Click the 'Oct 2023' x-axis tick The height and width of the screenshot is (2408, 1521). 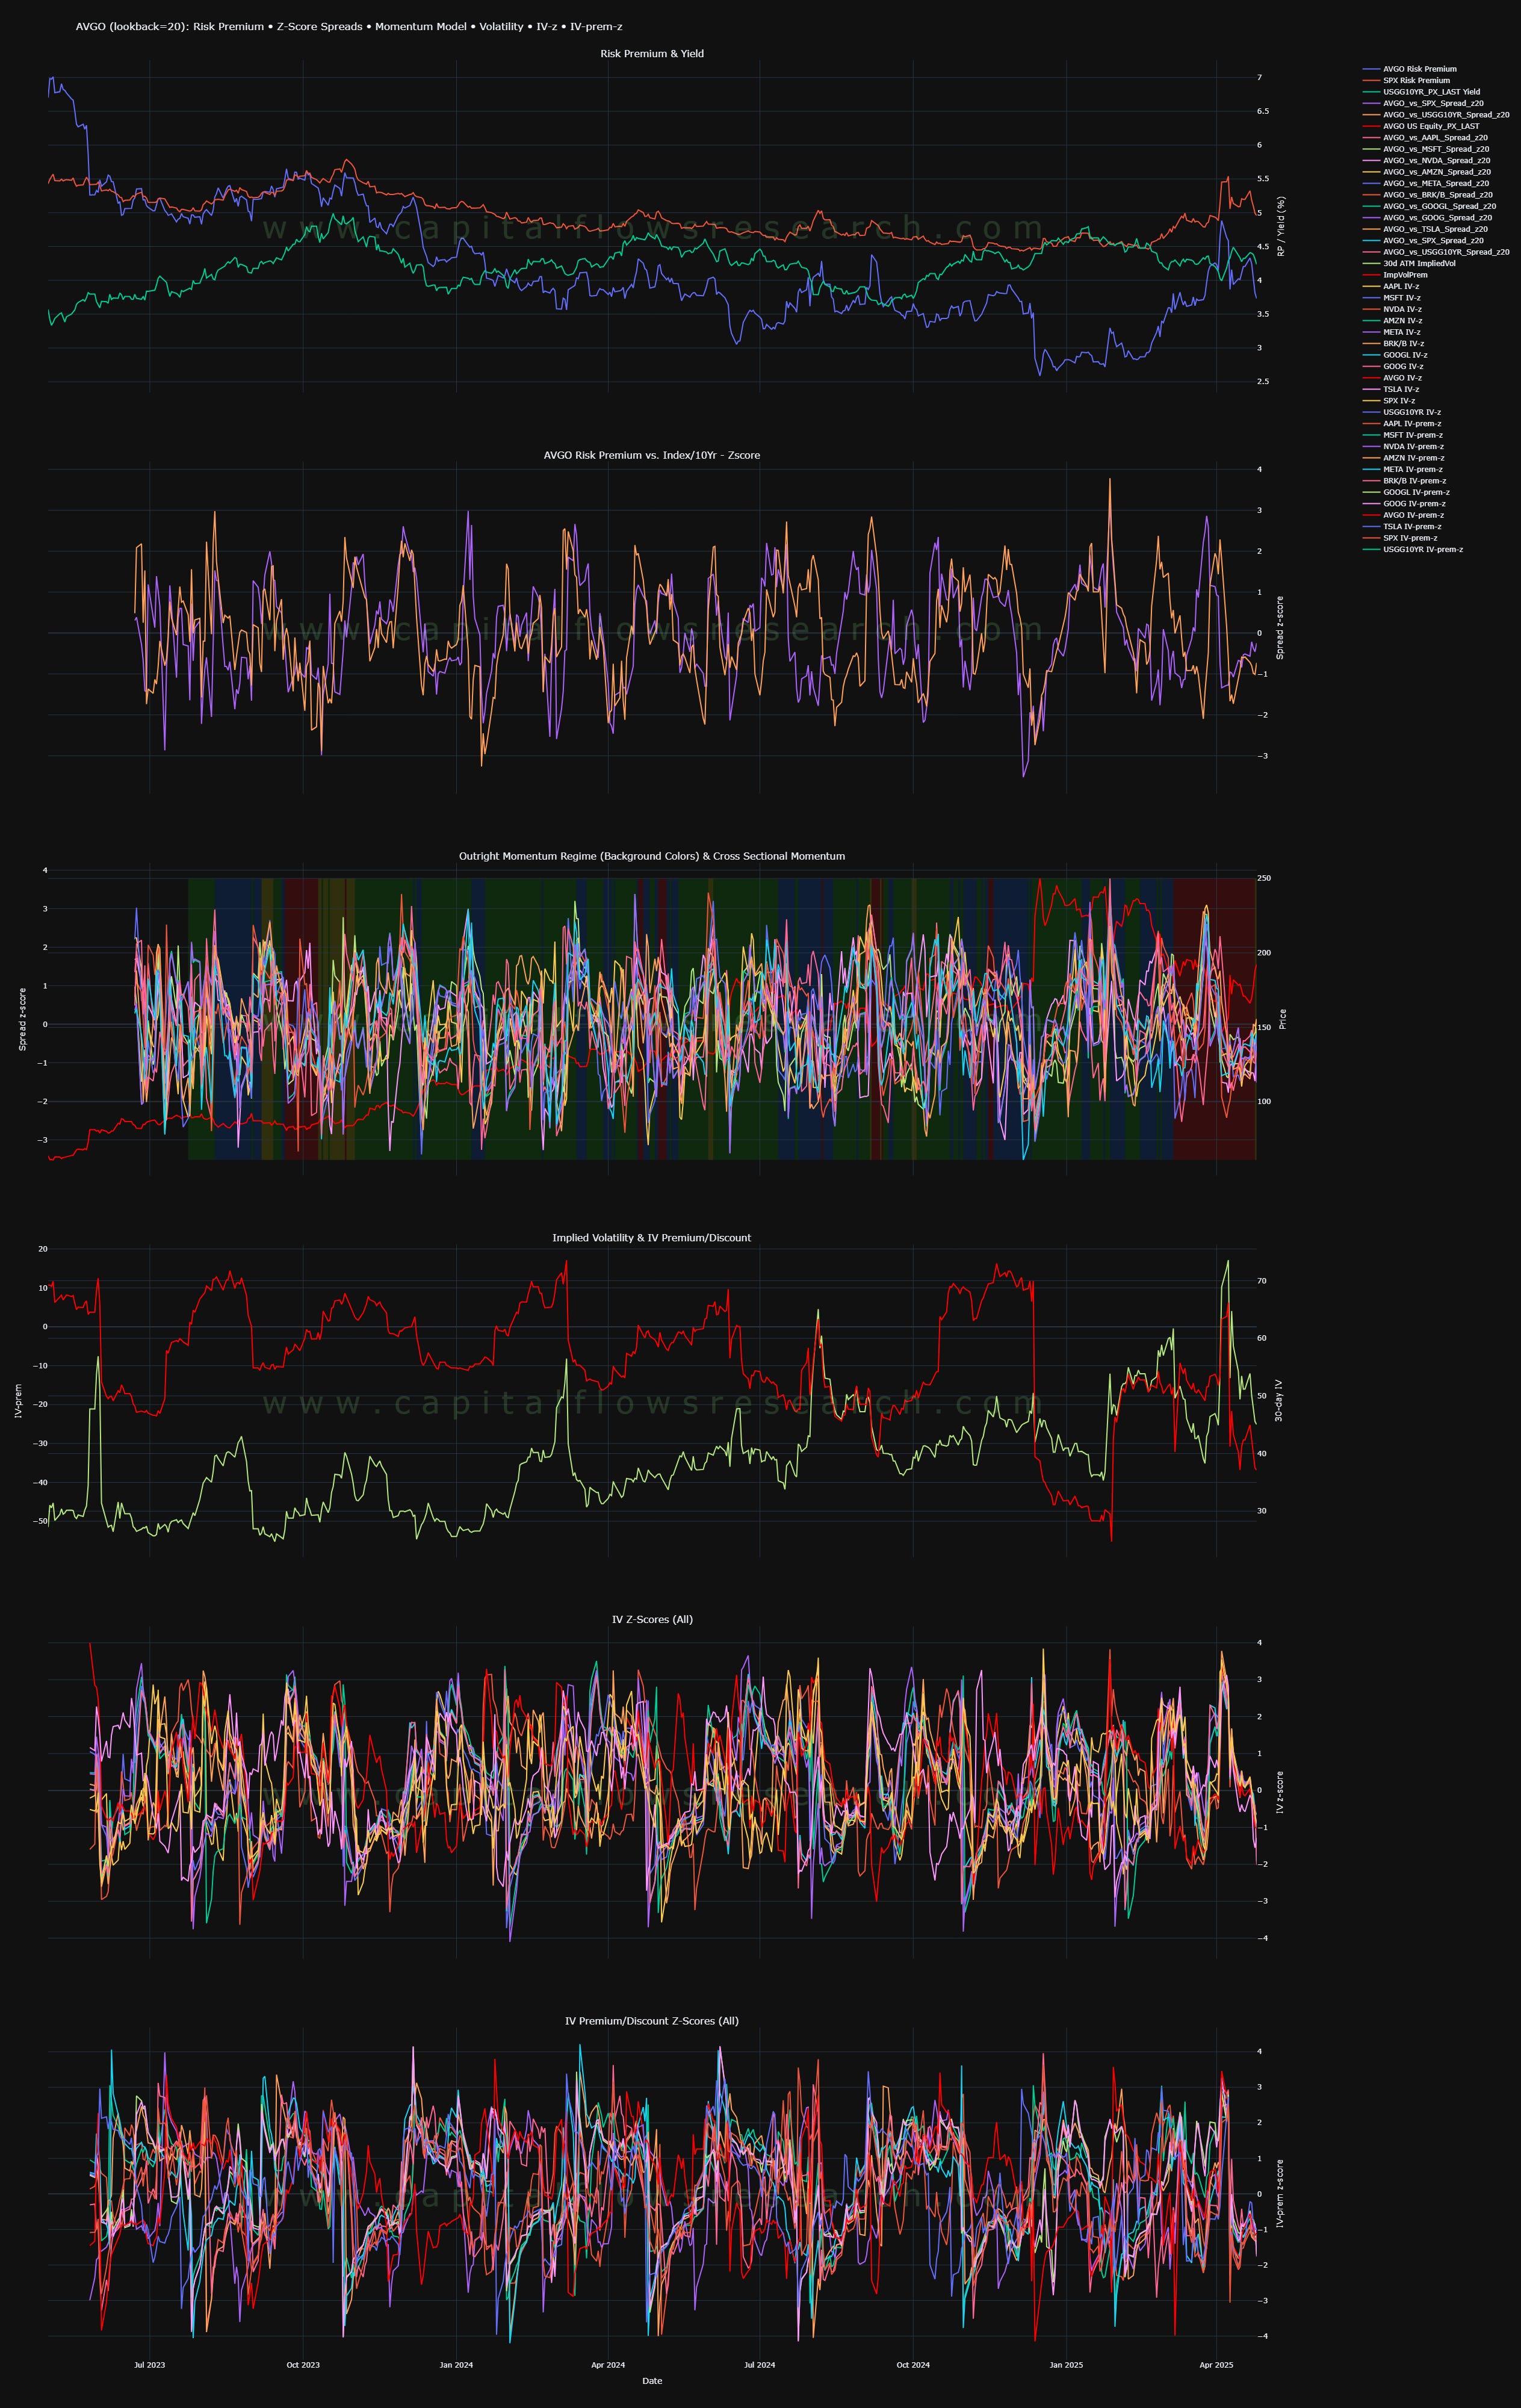[x=303, y=2365]
